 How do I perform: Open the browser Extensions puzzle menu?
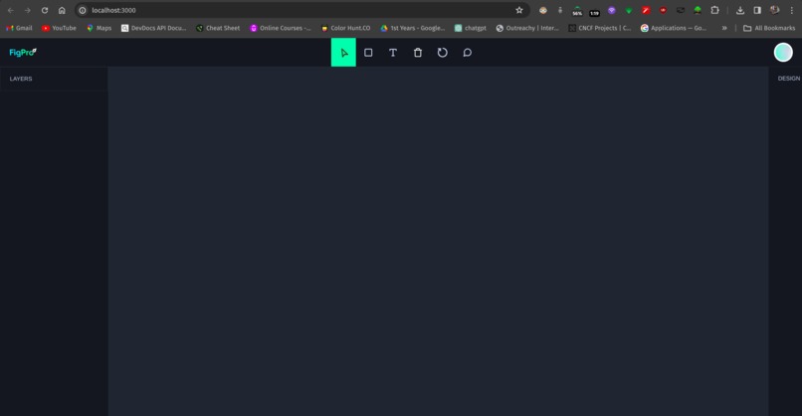[714, 10]
